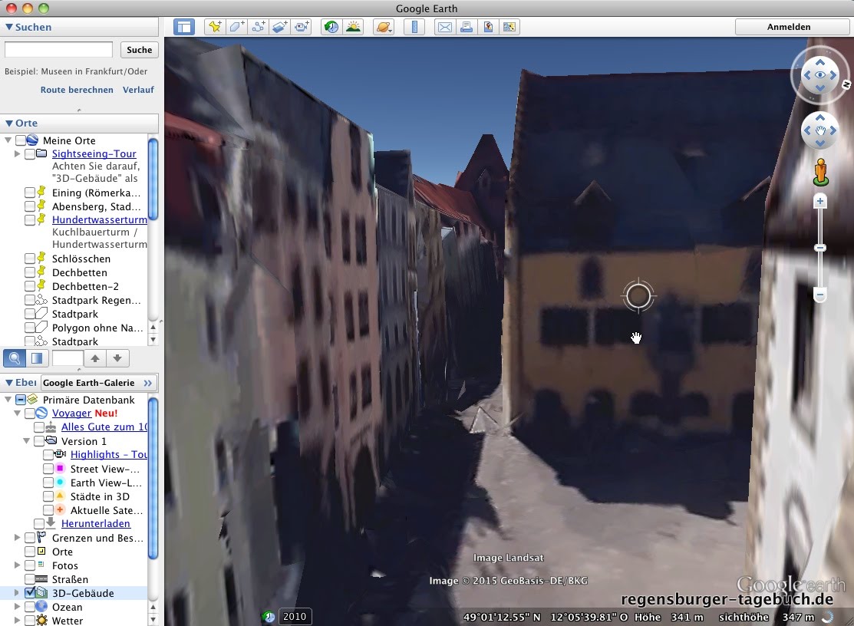This screenshot has height=626, width=854.
Task: Enable the Ozean layer checkbox
Action: coord(30,607)
